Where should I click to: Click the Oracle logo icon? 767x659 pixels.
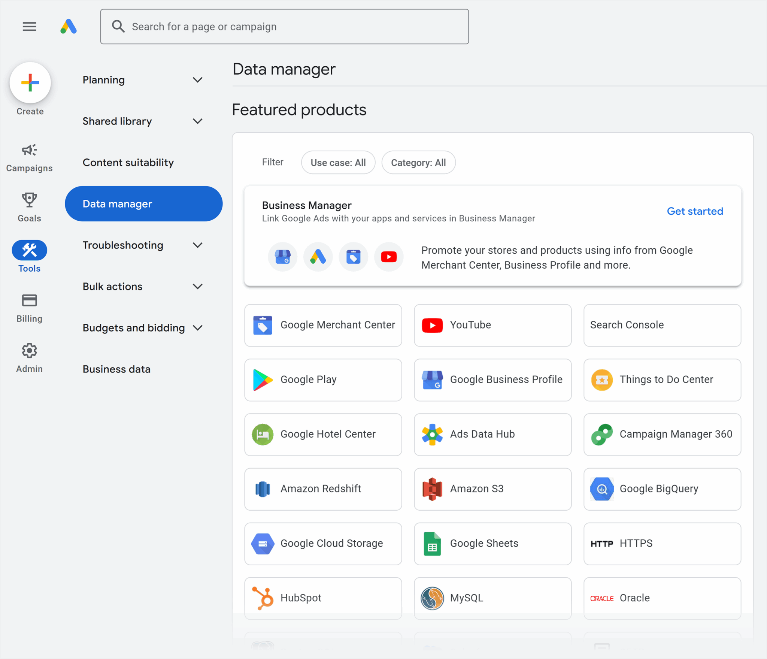click(602, 599)
